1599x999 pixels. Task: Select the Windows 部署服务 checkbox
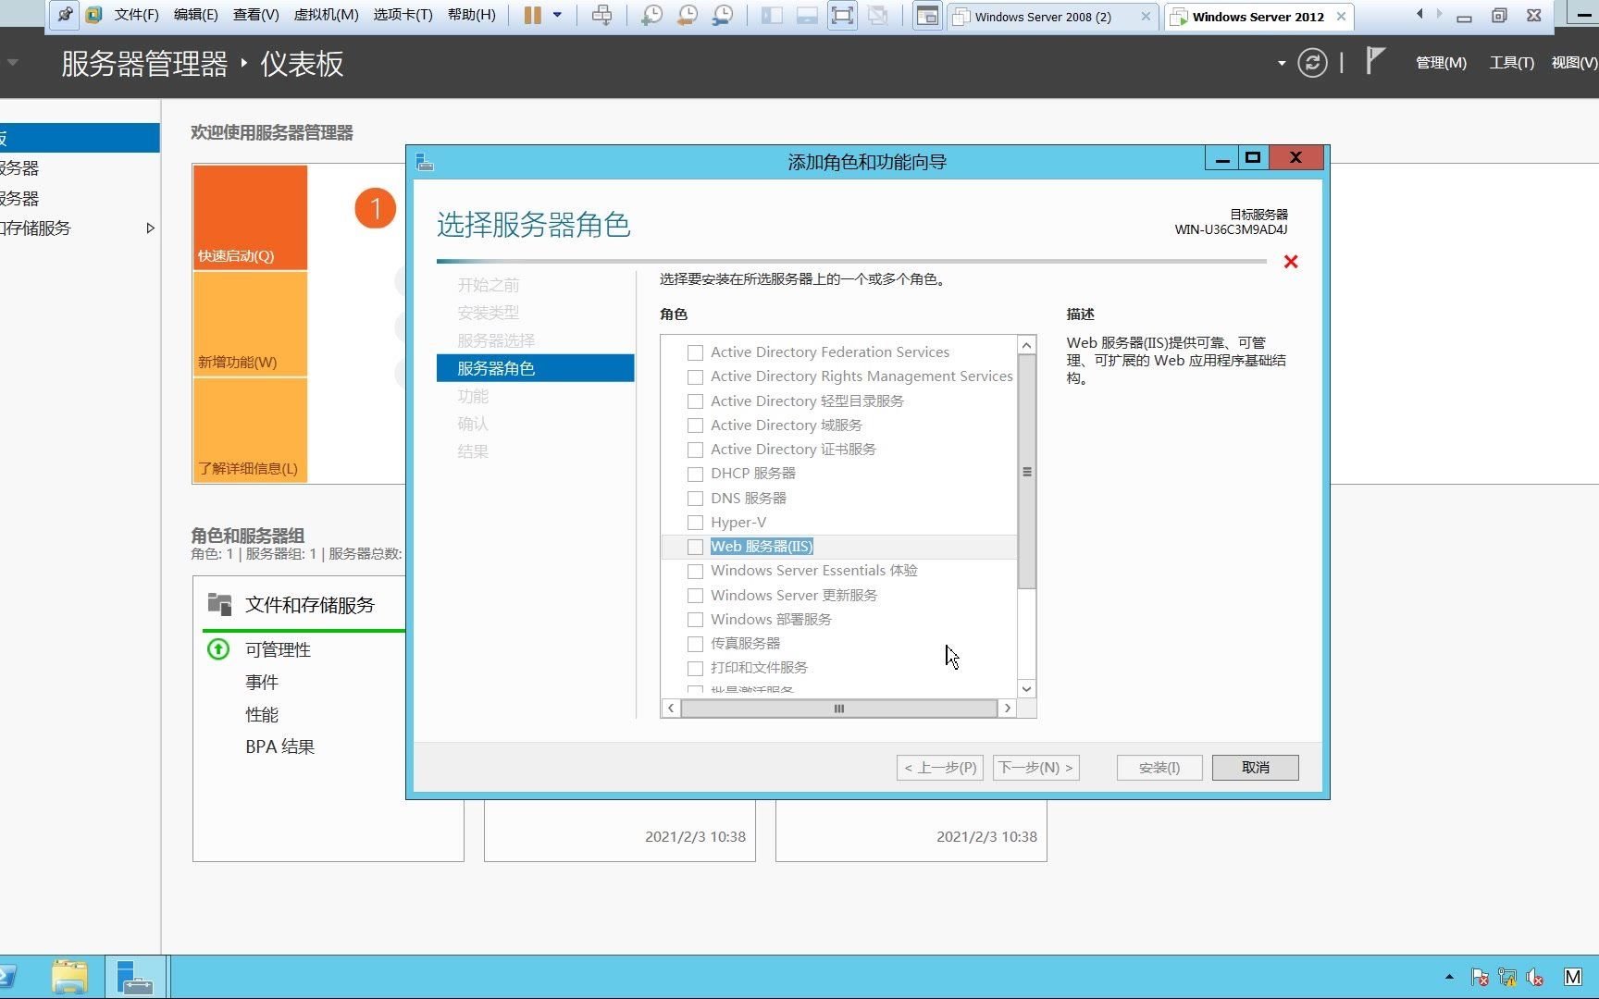point(695,620)
